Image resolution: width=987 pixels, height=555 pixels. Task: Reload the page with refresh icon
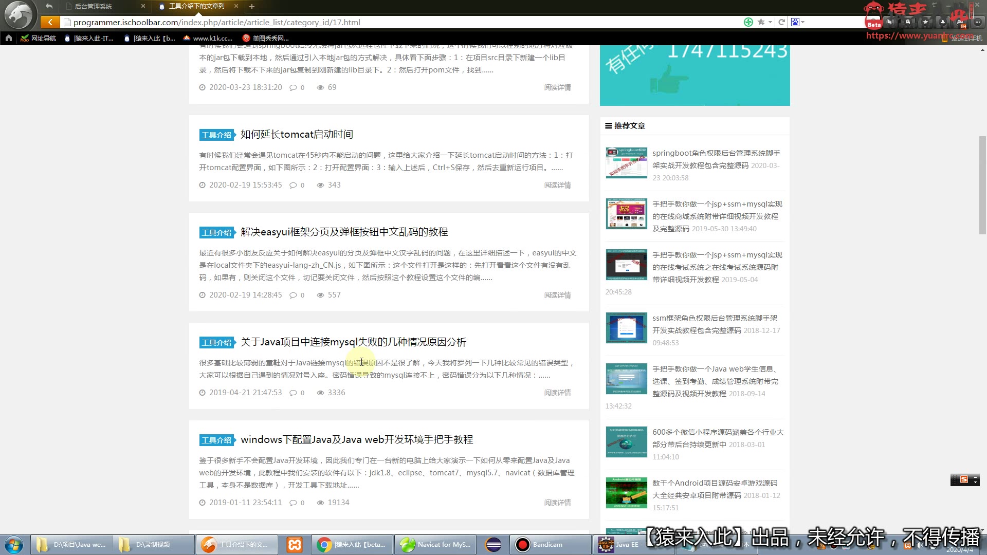pos(781,22)
